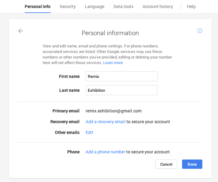The height and width of the screenshot is (182, 218).
Task: Open the Help tab
Action: point(191,6)
